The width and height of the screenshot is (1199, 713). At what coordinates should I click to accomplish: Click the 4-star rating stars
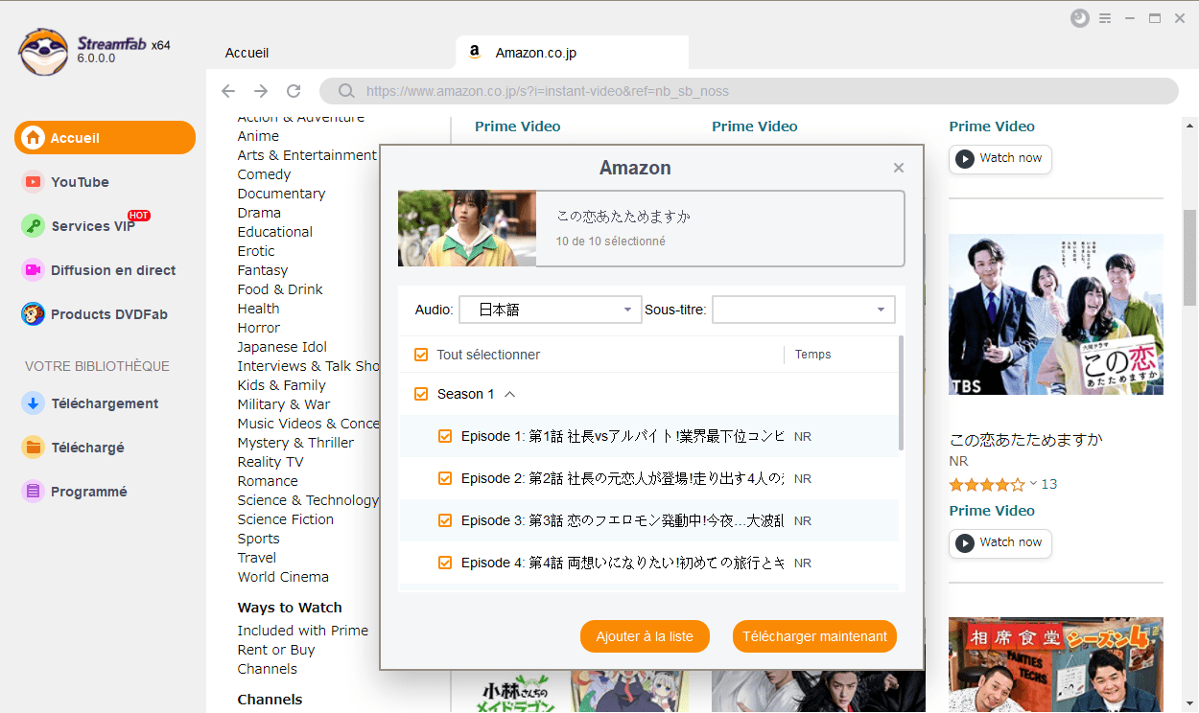(987, 484)
